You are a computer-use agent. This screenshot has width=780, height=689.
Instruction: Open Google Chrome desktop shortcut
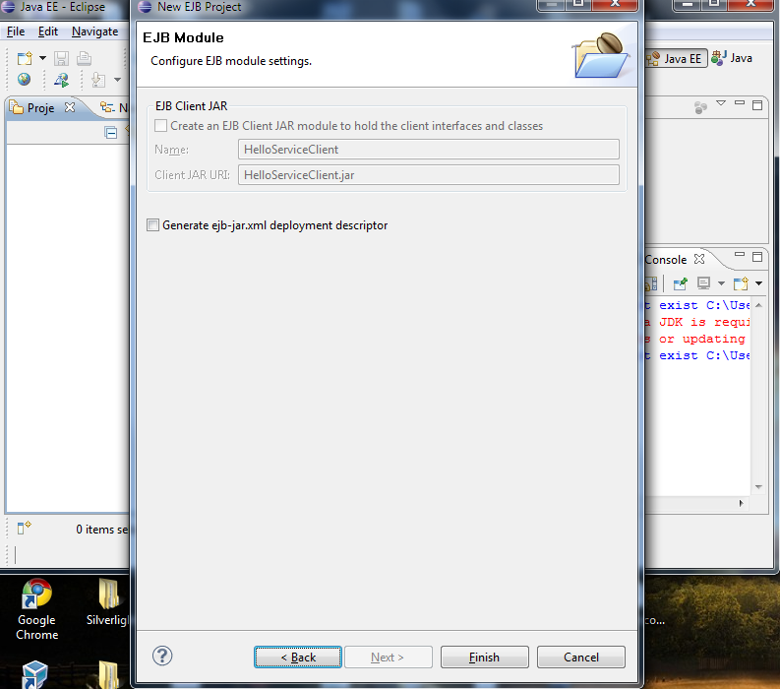[36, 610]
